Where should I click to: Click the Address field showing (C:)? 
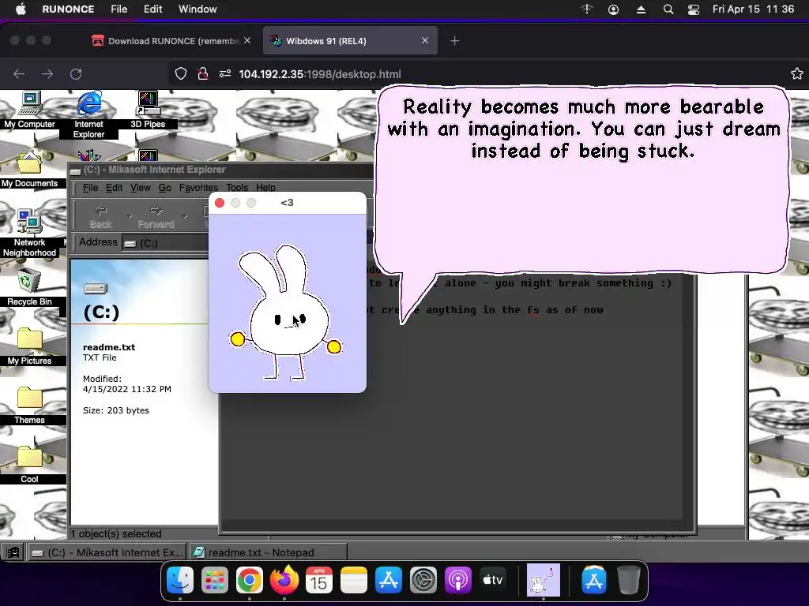tap(165, 243)
